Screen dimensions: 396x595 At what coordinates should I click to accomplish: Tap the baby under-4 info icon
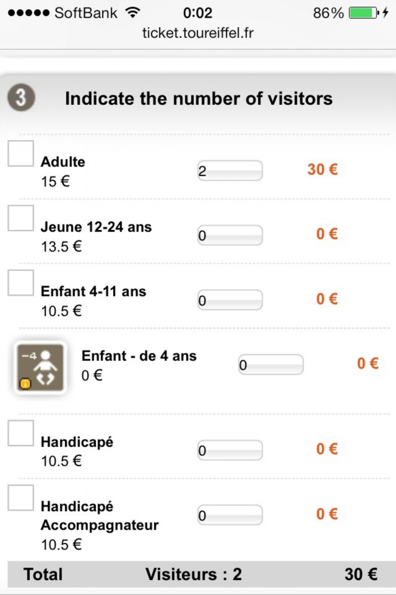(x=39, y=368)
